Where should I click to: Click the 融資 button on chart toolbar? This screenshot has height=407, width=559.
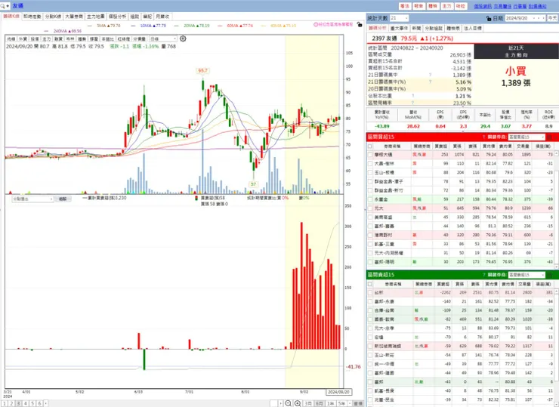58,39
